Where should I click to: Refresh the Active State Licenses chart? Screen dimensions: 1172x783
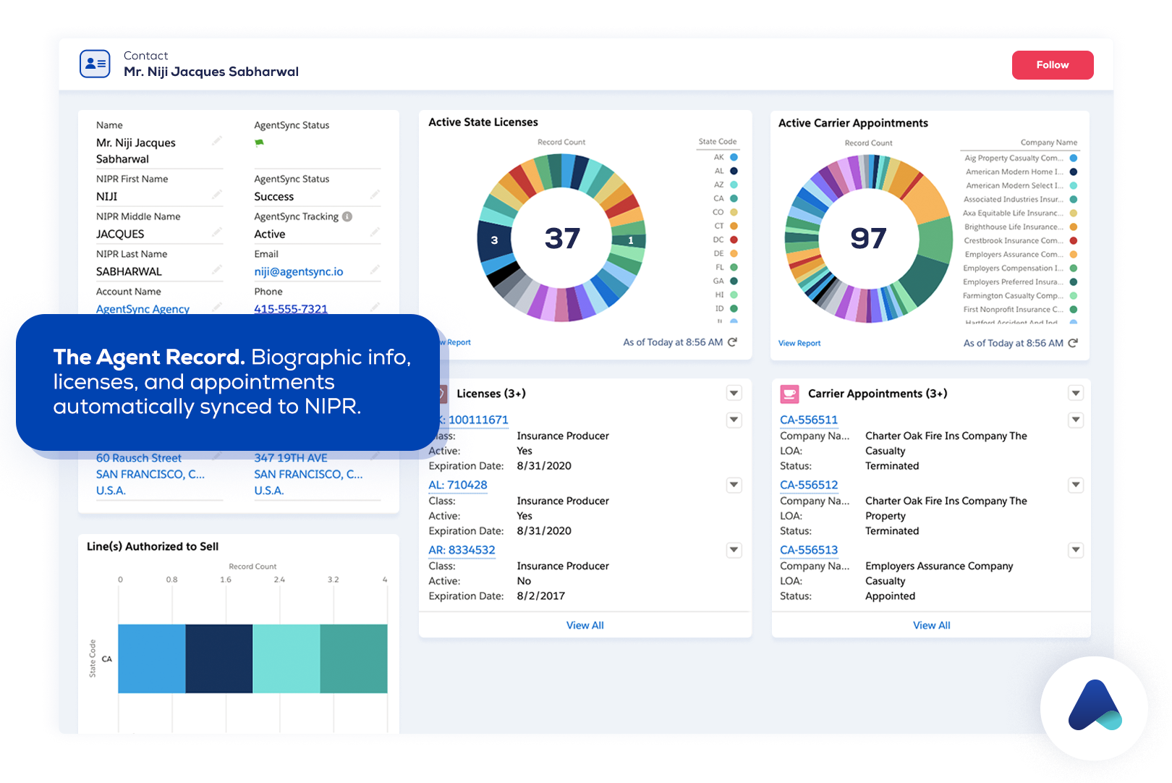[x=732, y=342]
